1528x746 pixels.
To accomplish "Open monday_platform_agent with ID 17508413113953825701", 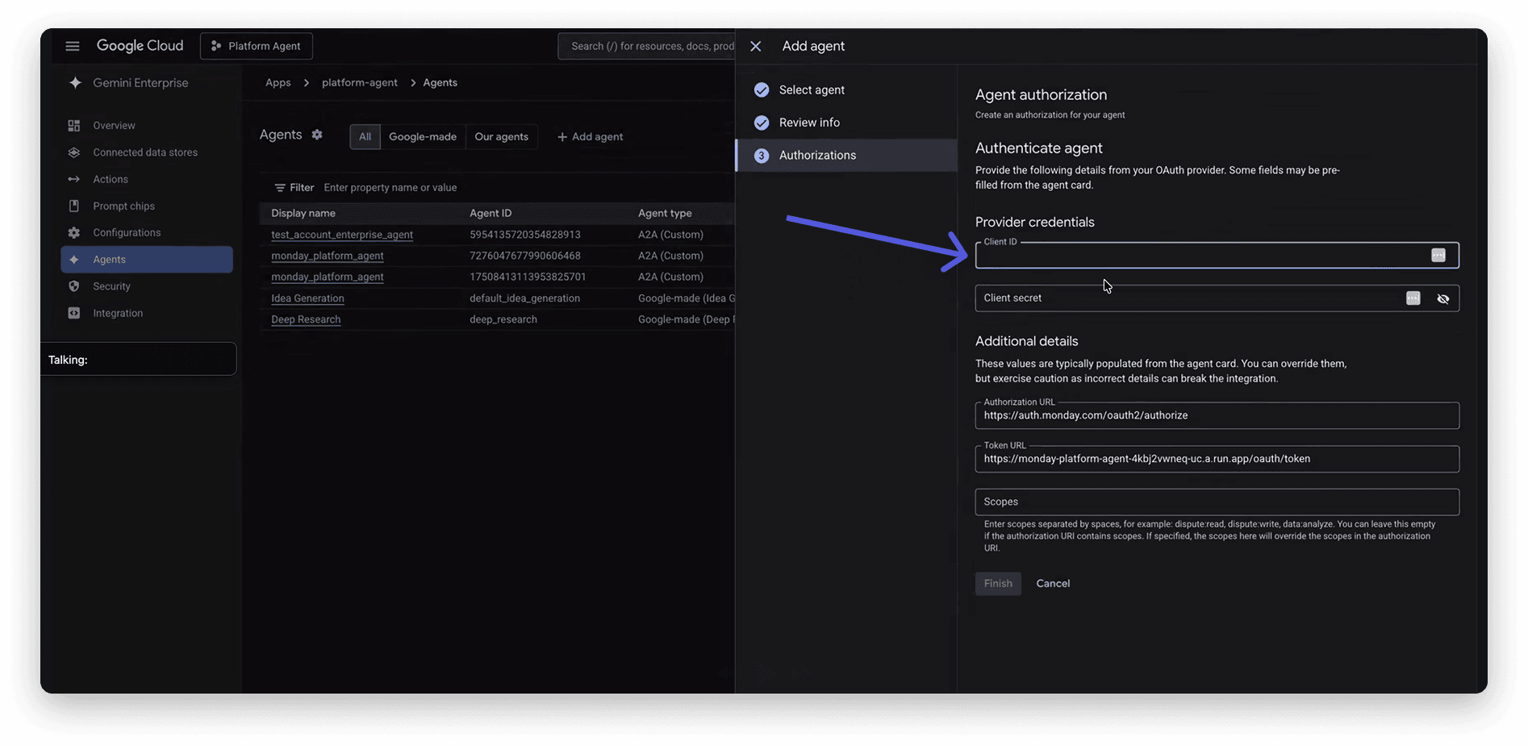I will 328,277.
